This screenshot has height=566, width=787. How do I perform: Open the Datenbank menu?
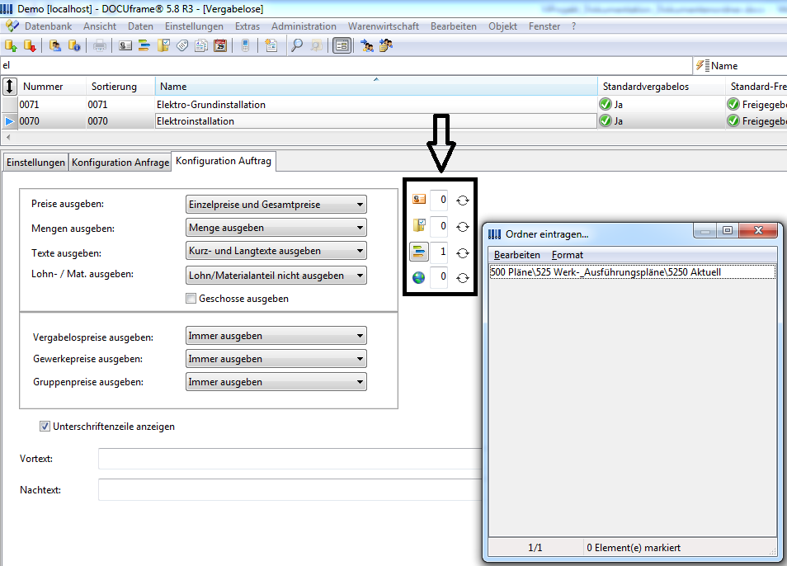coord(48,26)
